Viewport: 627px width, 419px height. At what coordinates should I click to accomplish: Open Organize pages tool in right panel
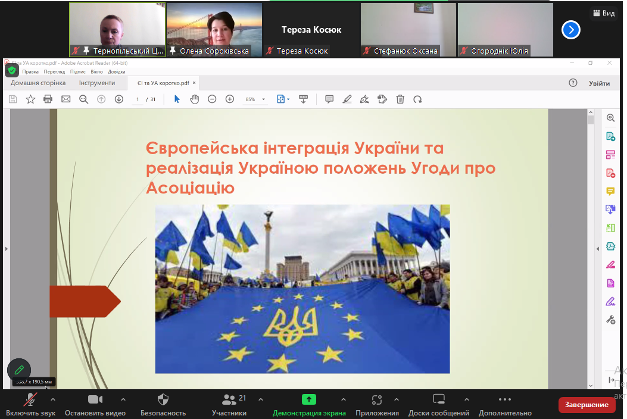coord(610,155)
